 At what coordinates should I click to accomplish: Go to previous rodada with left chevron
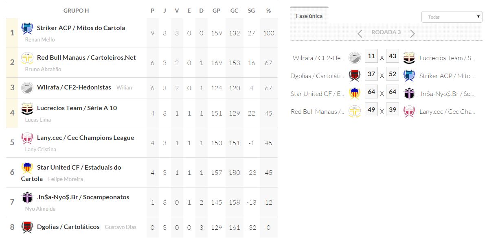[x=360, y=33]
